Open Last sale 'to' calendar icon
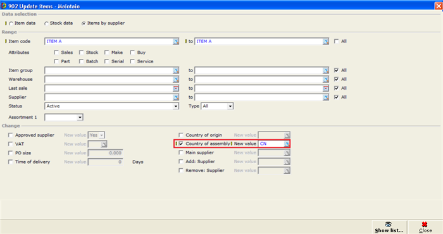Image resolution: width=443 pixels, height=234 pixels. pos(326,89)
